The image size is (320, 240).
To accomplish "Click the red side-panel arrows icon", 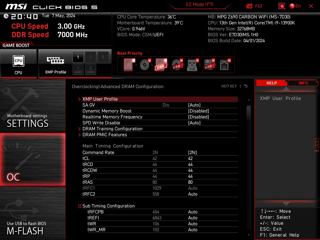I will click(317, 151).
